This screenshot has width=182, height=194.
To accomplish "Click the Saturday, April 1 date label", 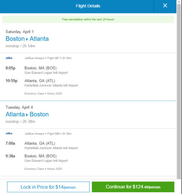I will (19, 32).
